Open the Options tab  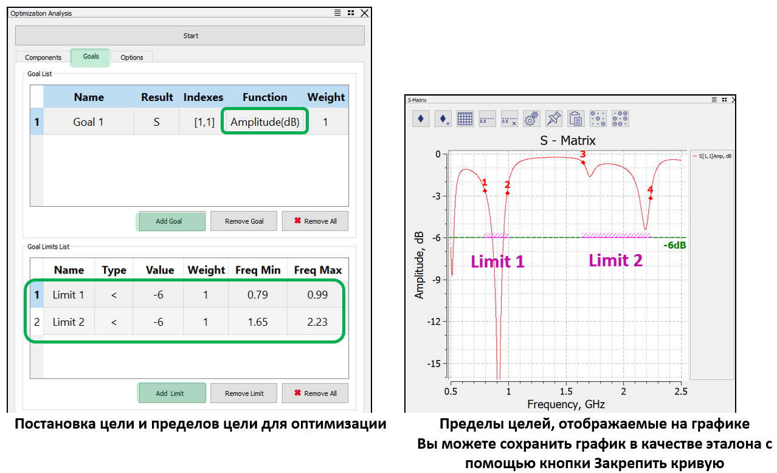pos(132,58)
